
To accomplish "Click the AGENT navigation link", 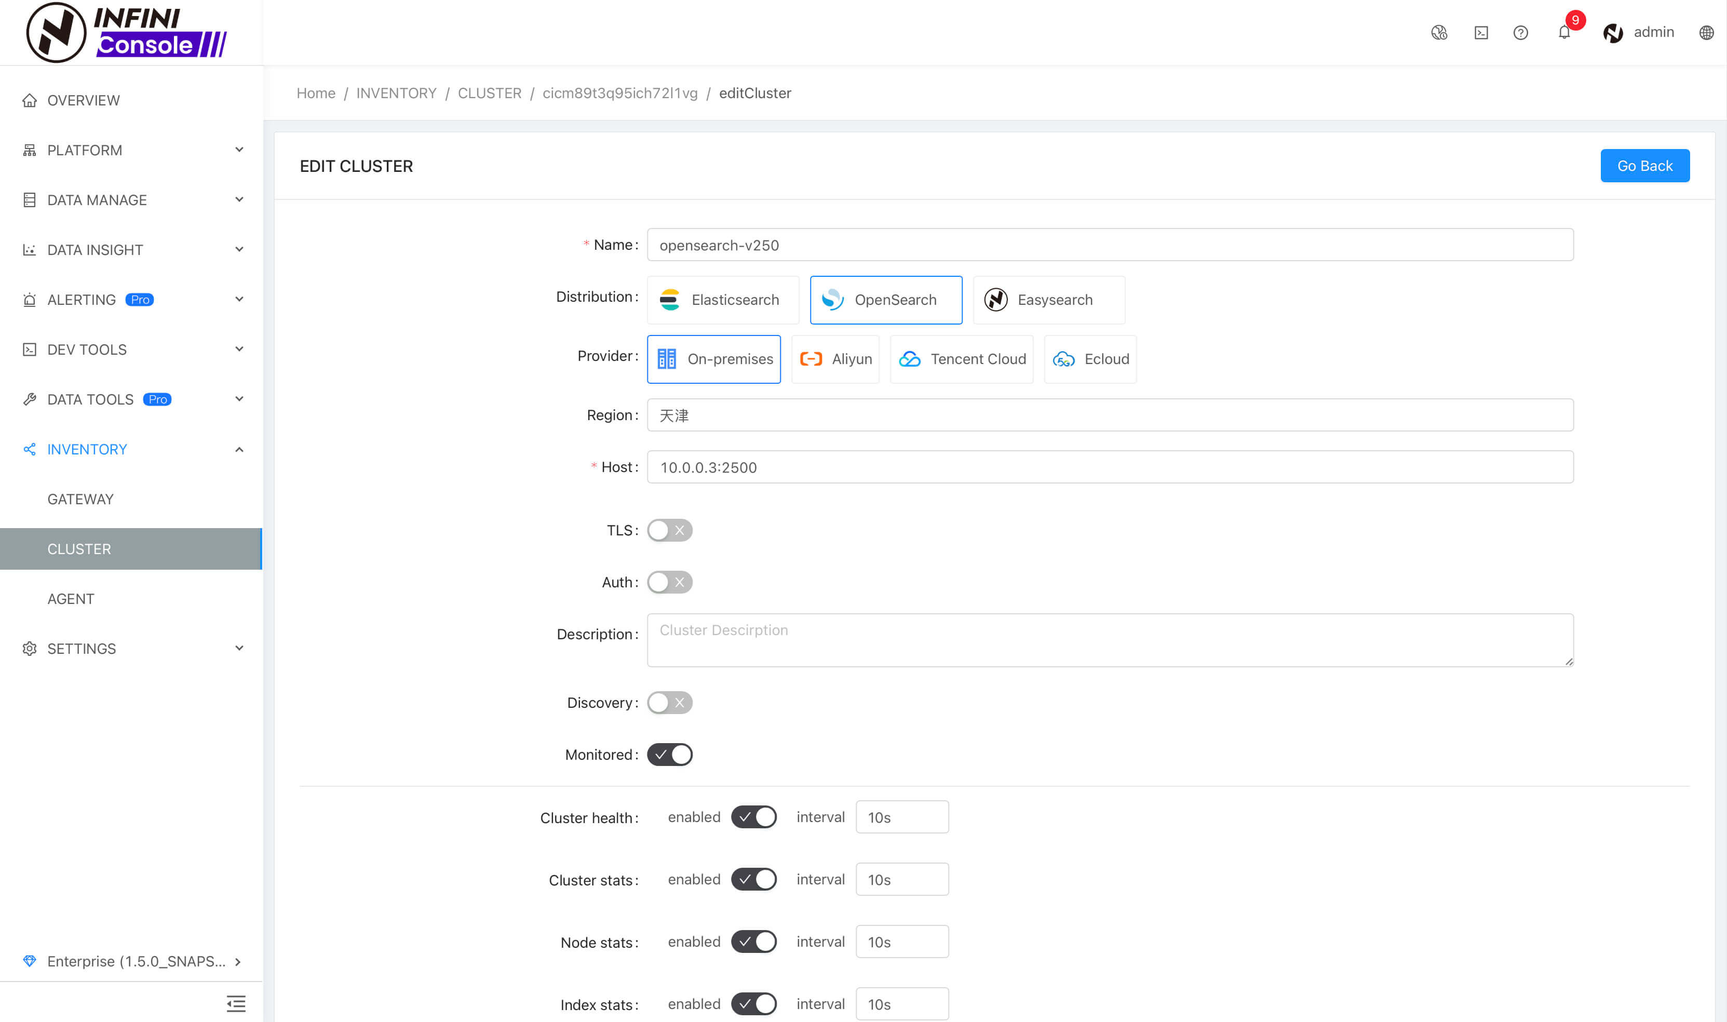I will [70, 597].
